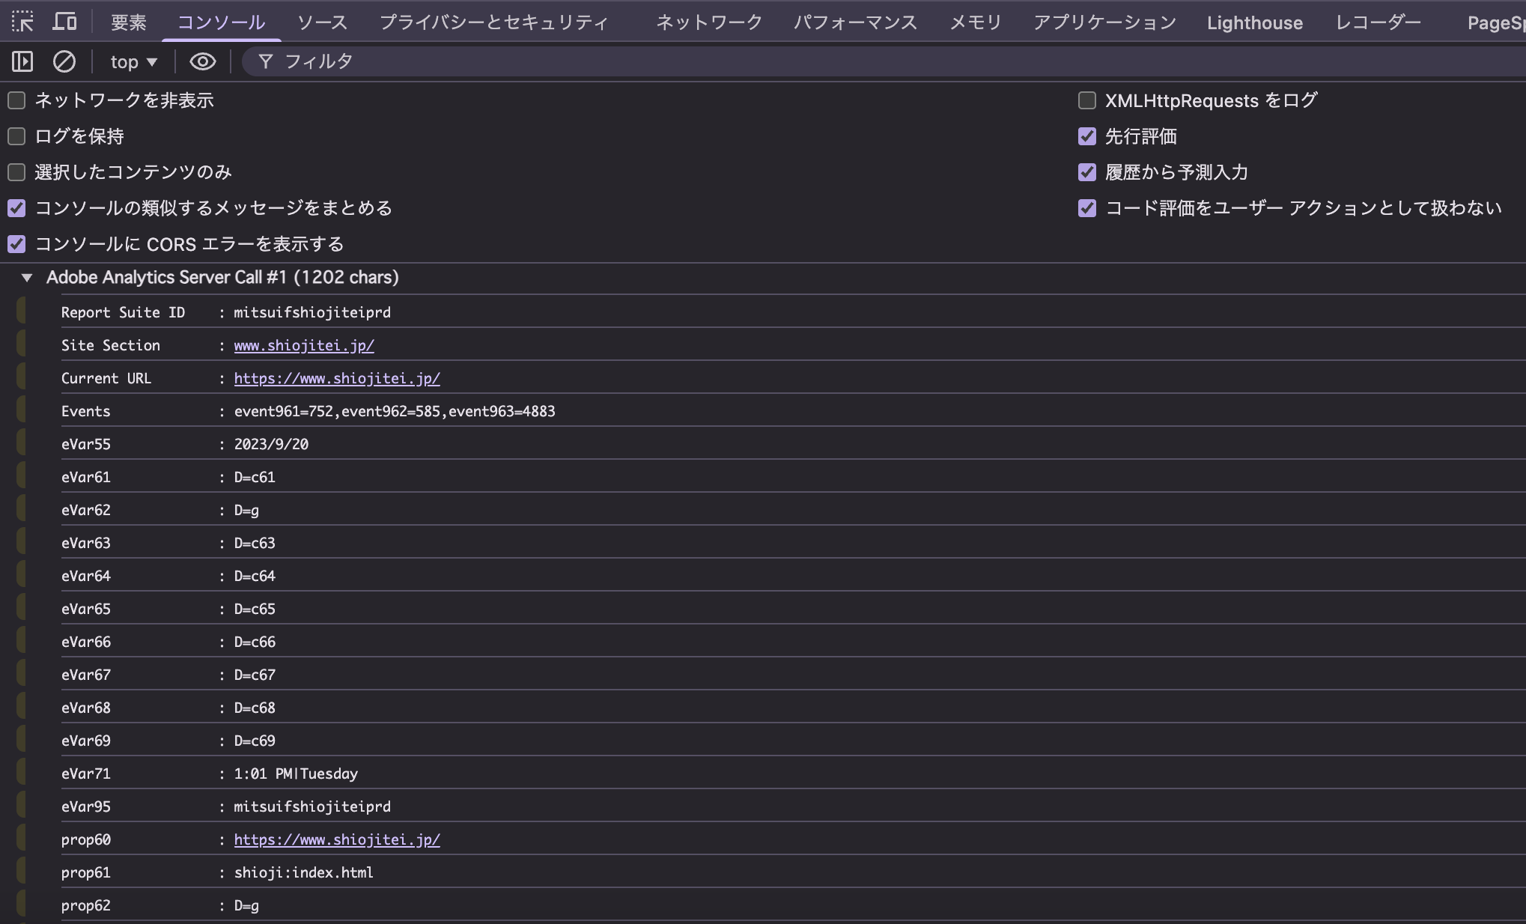Screen dimensions: 1526x924
Task: Open the Lighthouse panel
Action: [1253, 22]
